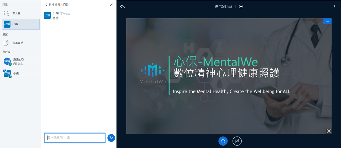The width and height of the screenshot is (341, 148).
Task: Click the 編編 user avatar in user list
Action: tap(7, 61)
